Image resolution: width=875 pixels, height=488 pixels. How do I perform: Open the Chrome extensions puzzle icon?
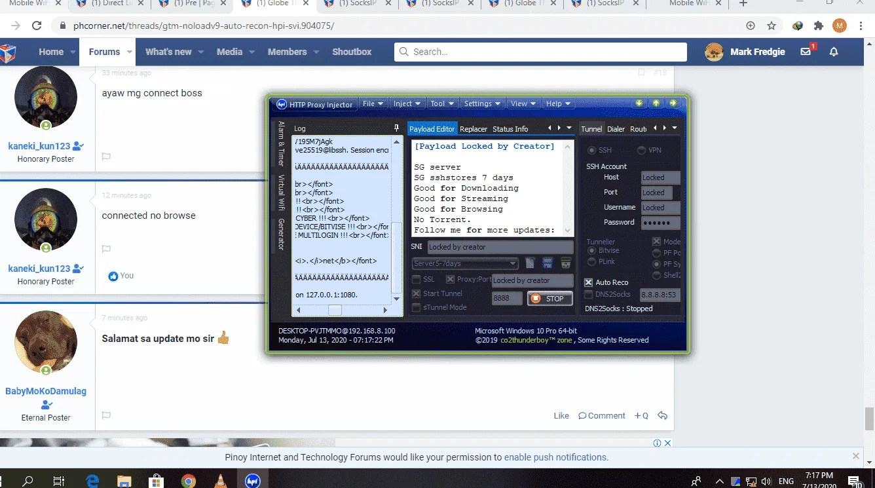[x=819, y=26]
